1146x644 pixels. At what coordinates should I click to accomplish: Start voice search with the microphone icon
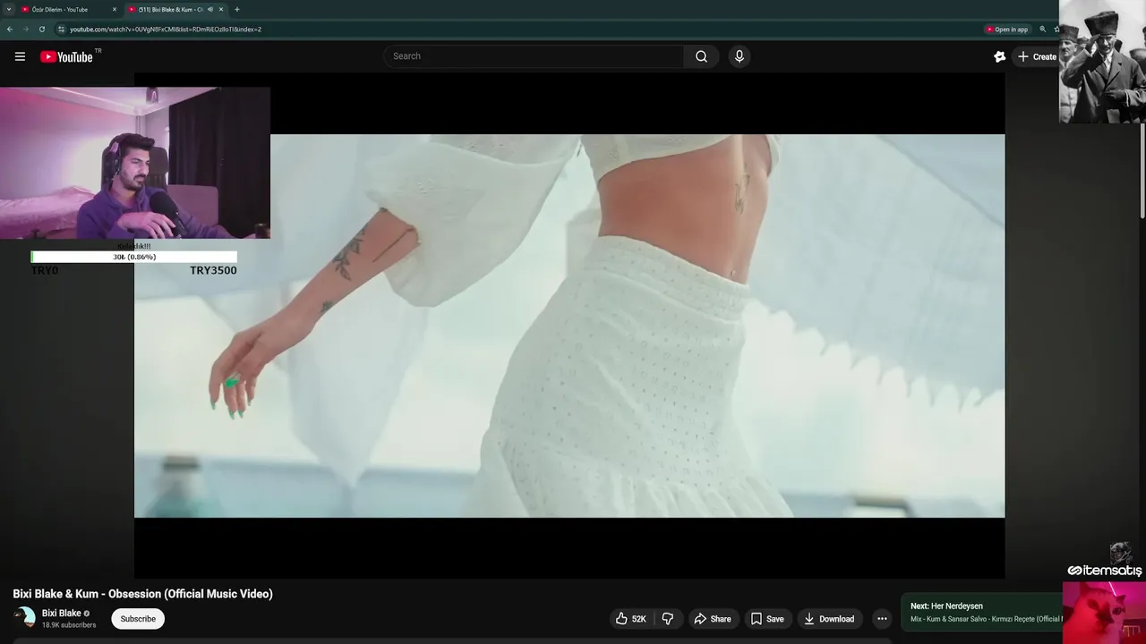(x=739, y=56)
